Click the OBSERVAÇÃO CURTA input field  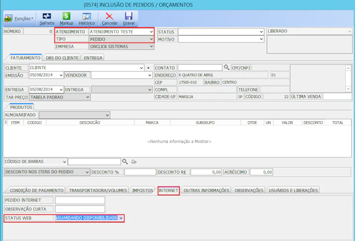(x=80, y=209)
